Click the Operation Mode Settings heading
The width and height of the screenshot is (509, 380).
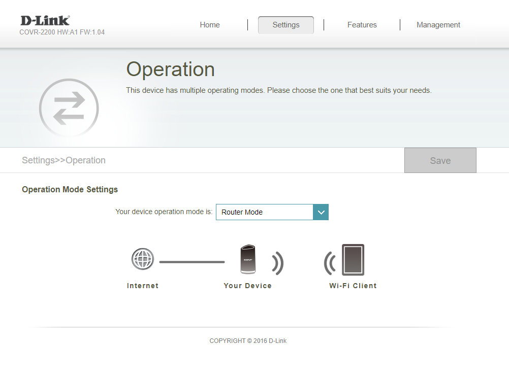pyautogui.click(x=70, y=189)
